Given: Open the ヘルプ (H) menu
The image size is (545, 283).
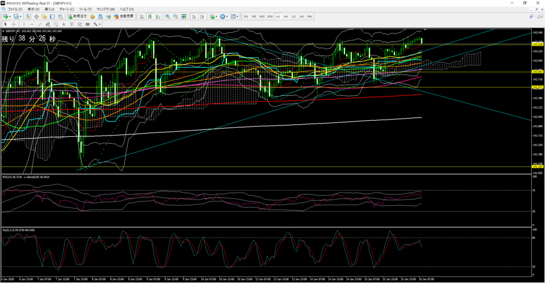Looking at the screenshot, I should click(127, 10).
